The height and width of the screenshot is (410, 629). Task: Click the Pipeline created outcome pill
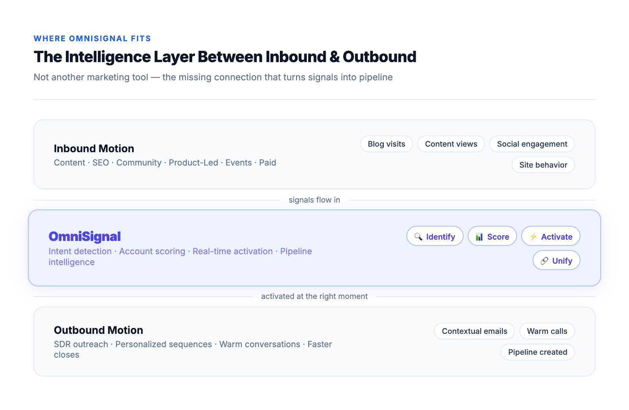click(x=537, y=352)
